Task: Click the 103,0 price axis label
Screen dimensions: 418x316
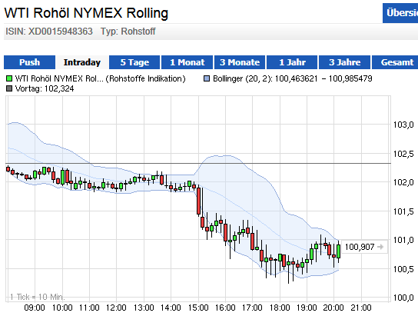Action: point(403,125)
